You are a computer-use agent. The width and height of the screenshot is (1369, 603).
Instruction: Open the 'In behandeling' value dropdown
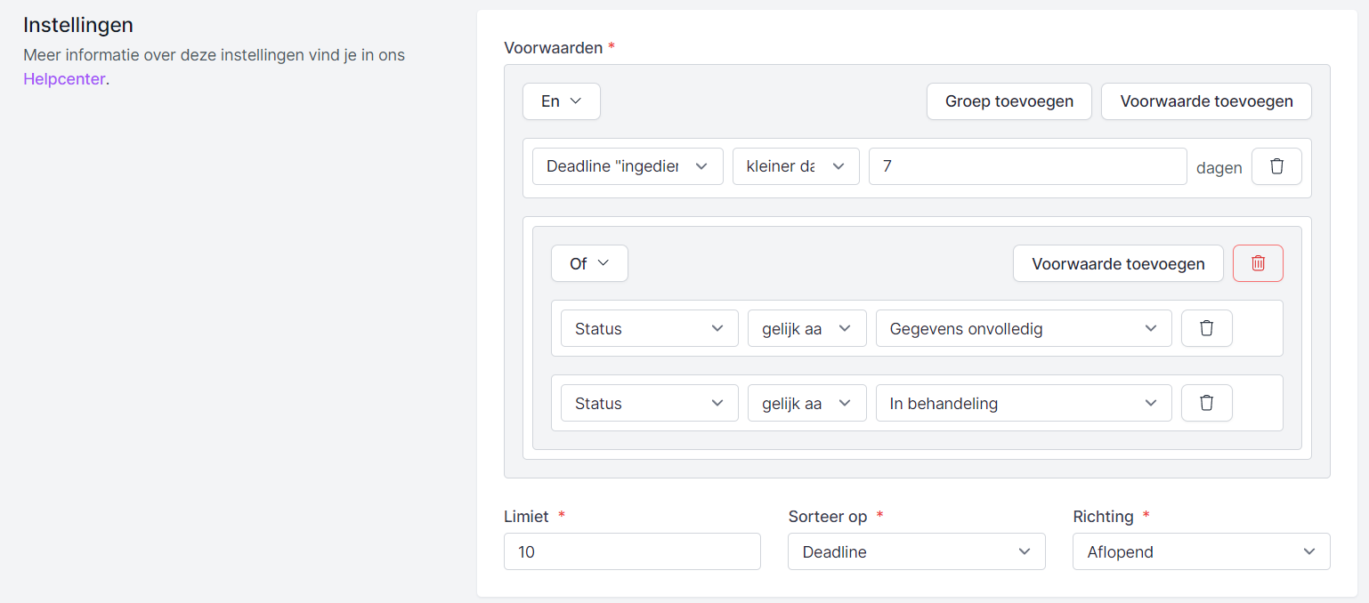1023,403
